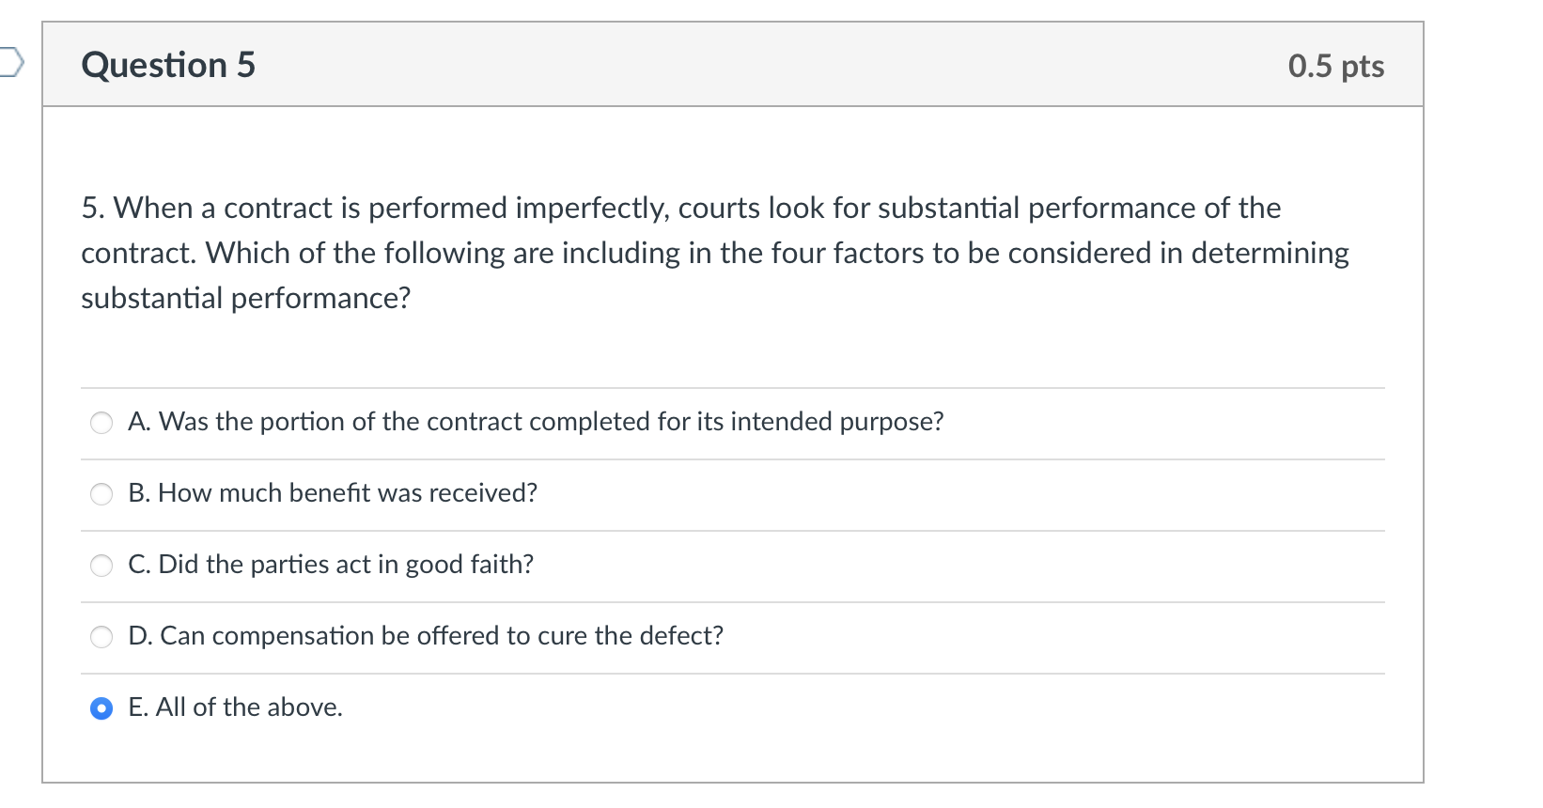Select radio button for option B
This screenshot has height=808, width=1543.
click(x=101, y=493)
